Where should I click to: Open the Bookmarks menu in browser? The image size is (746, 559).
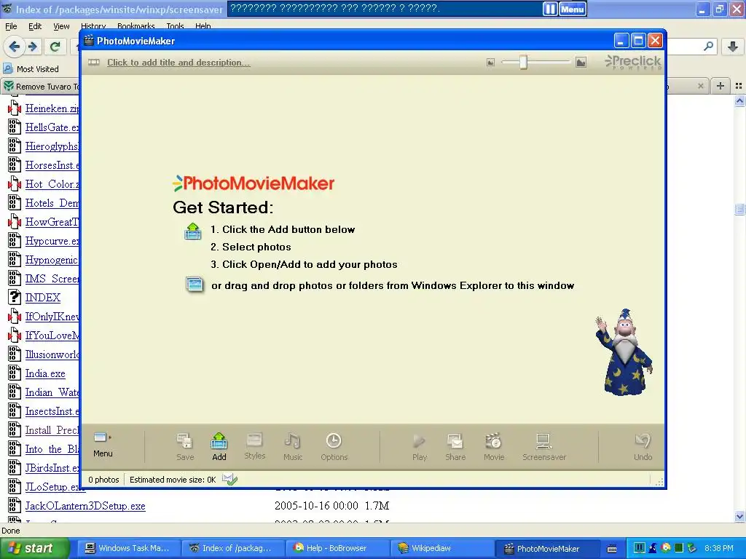[136, 26]
